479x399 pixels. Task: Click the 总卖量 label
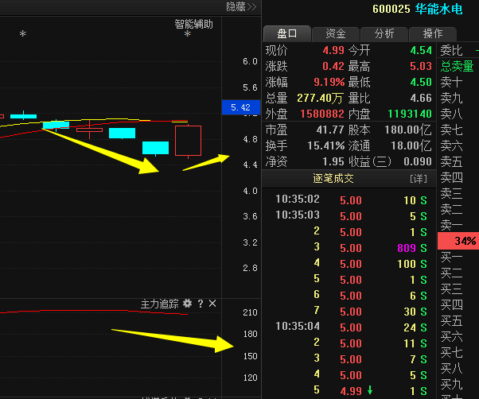tap(457, 66)
